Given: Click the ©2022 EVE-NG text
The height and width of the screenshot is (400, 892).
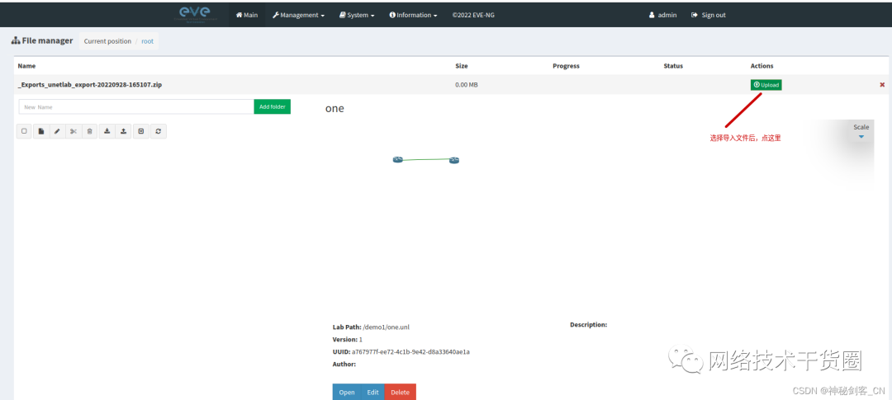Looking at the screenshot, I should [473, 16].
